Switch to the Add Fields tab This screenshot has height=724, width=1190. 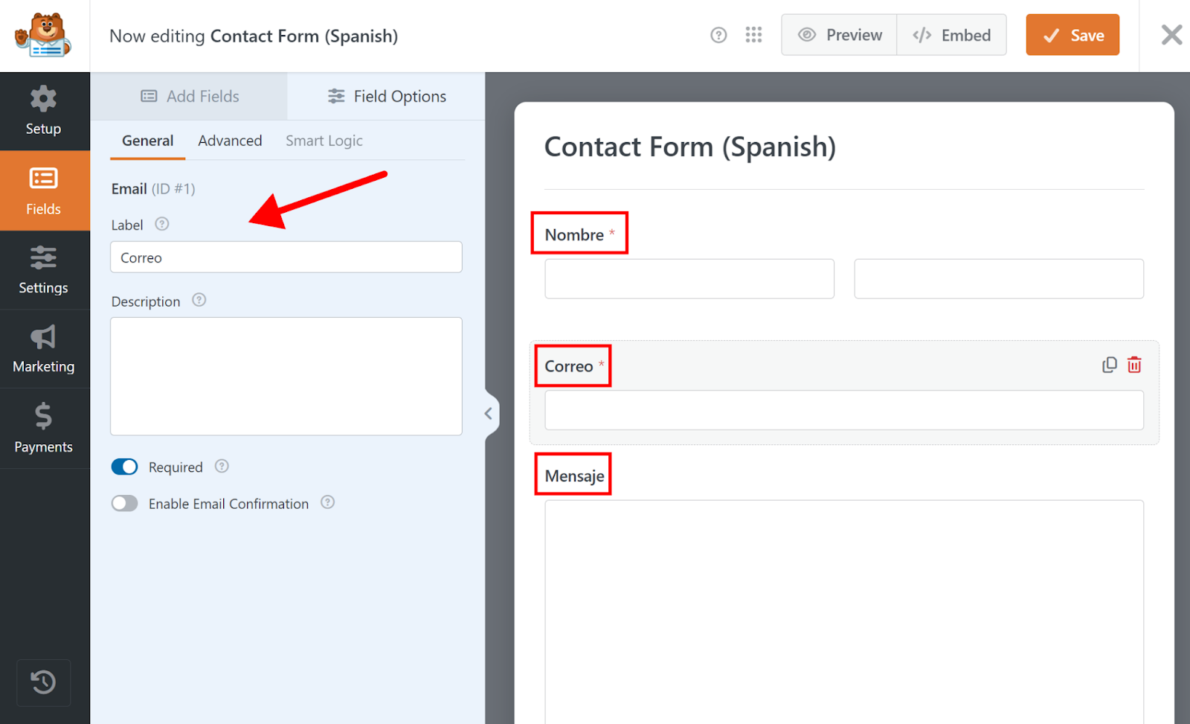tap(189, 95)
